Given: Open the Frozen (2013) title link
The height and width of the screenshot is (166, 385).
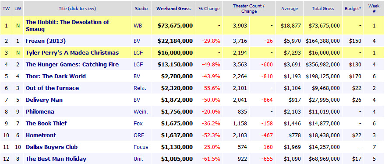Looking at the screenshot, I should pos(46,41).
